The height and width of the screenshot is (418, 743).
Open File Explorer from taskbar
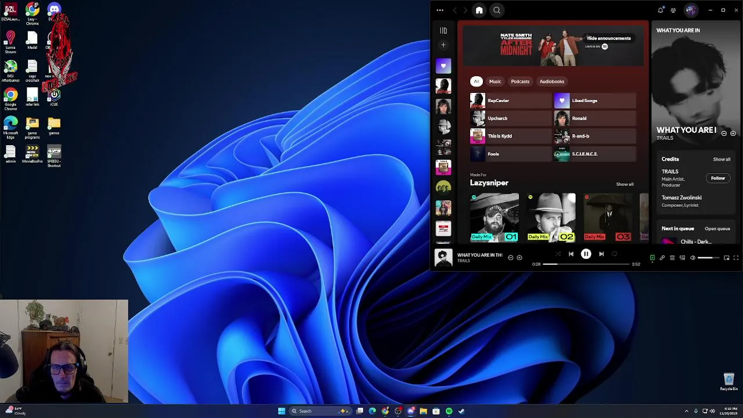(x=423, y=411)
